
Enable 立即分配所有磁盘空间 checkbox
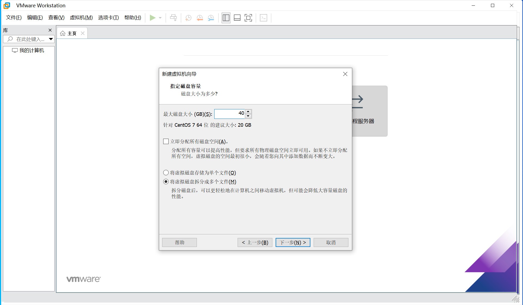click(166, 141)
